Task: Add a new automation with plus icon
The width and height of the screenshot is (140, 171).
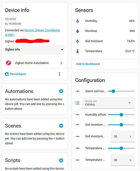Action: point(61,91)
